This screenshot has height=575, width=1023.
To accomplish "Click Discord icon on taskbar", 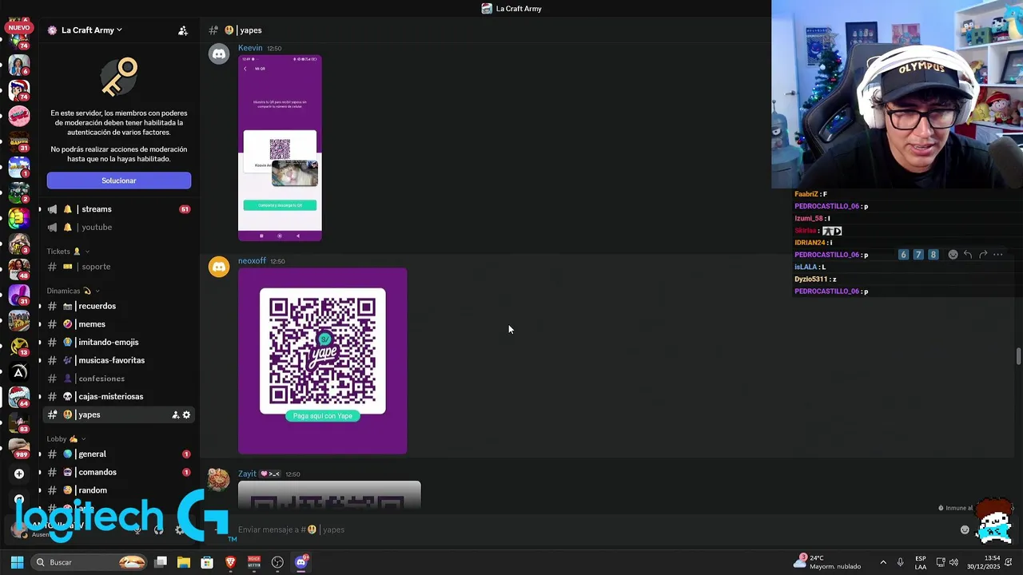I will pyautogui.click(x=301, y=562).
